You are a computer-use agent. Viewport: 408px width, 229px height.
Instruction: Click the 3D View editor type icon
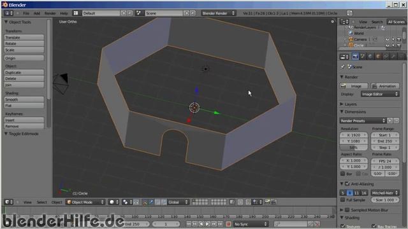point(9,202)
